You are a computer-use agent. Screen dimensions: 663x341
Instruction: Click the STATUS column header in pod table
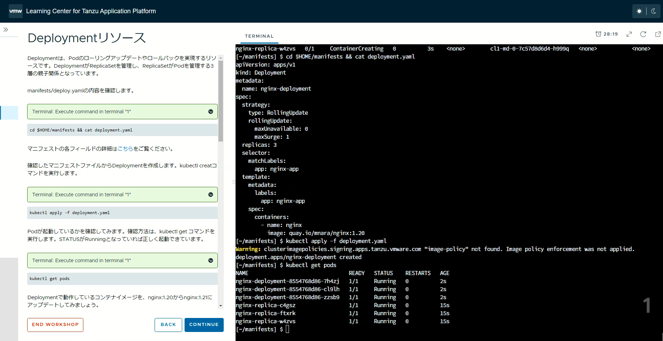pyautogui.click(x=383, y=273)
